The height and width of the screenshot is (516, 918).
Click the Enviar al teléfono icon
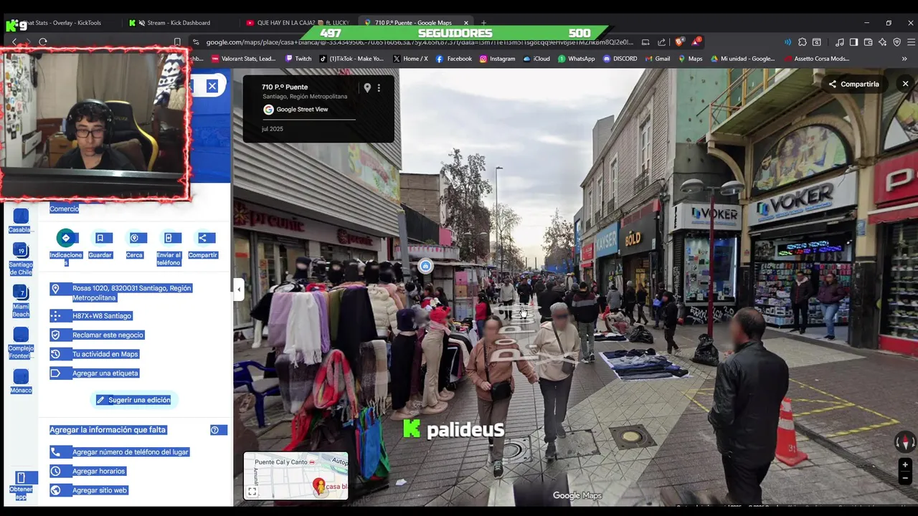pos(169,238)
